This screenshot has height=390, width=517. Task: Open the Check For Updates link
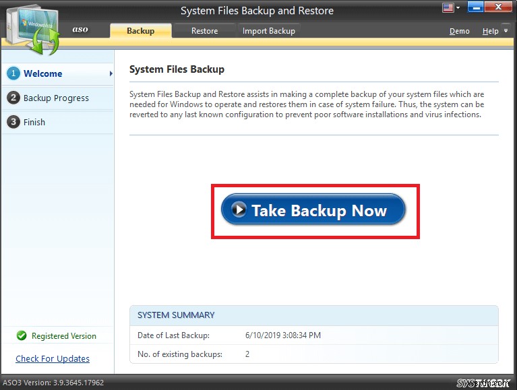53,359
